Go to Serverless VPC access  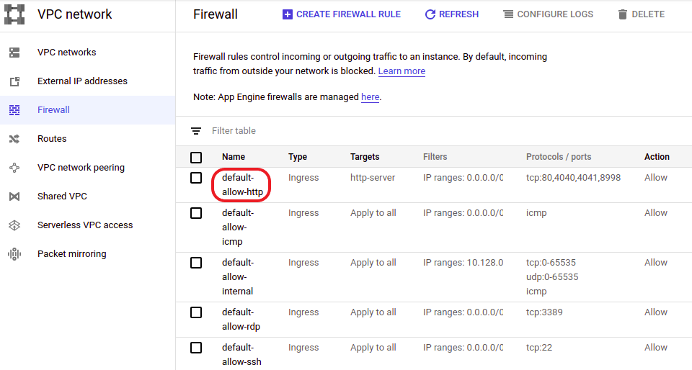coord(85,225)
